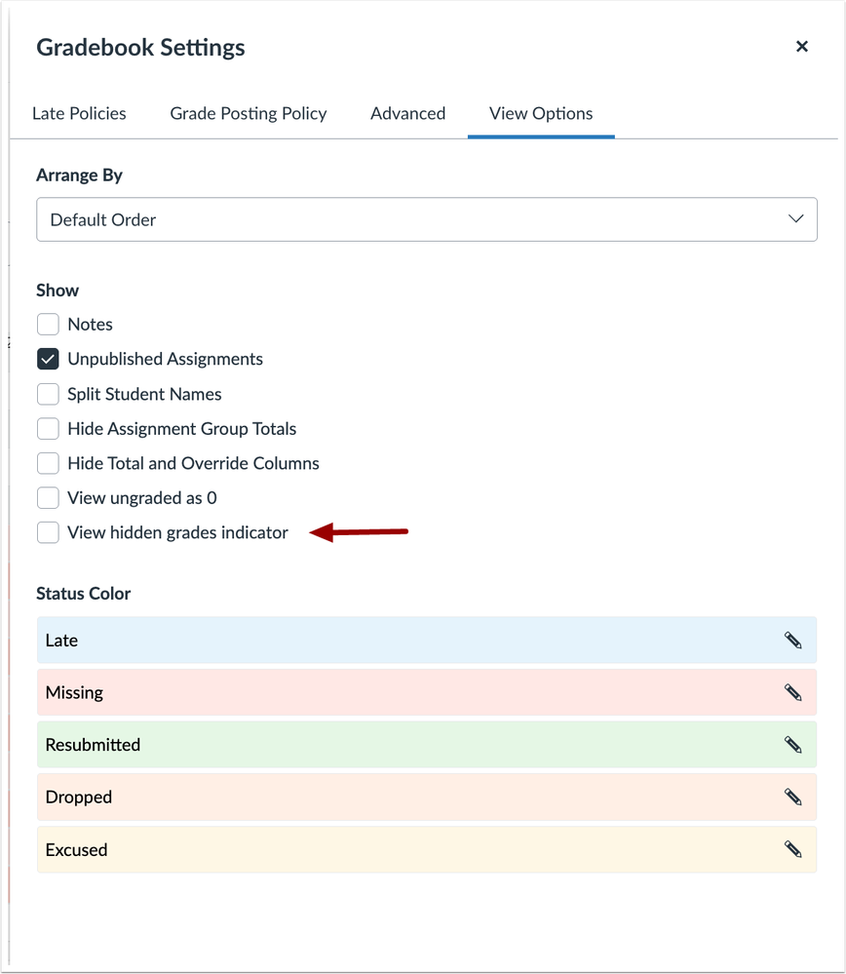
Task: Edit the Resubmitted status color pencil icon
Action: 793,745
